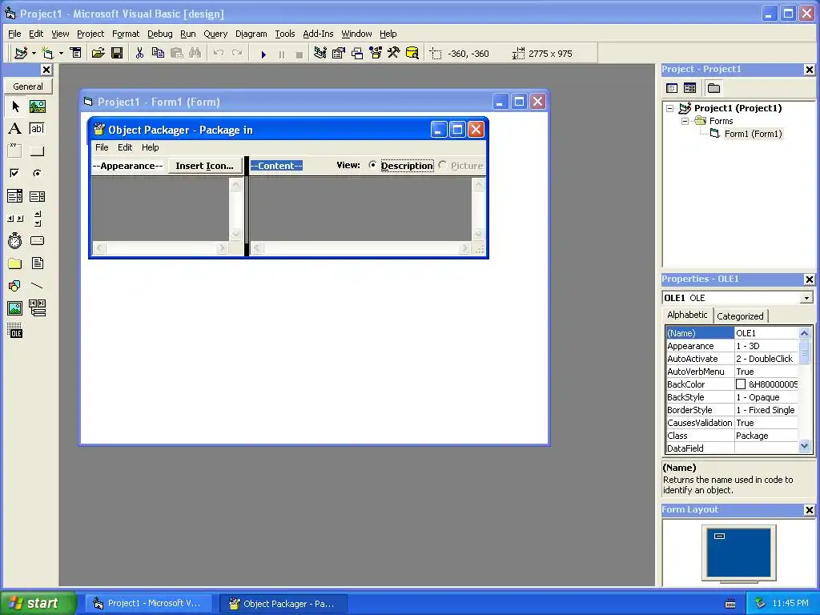This screenshot has height=615, width=820.
Task: Select the PictureBox tool
Action: click(x=37, y=107)
